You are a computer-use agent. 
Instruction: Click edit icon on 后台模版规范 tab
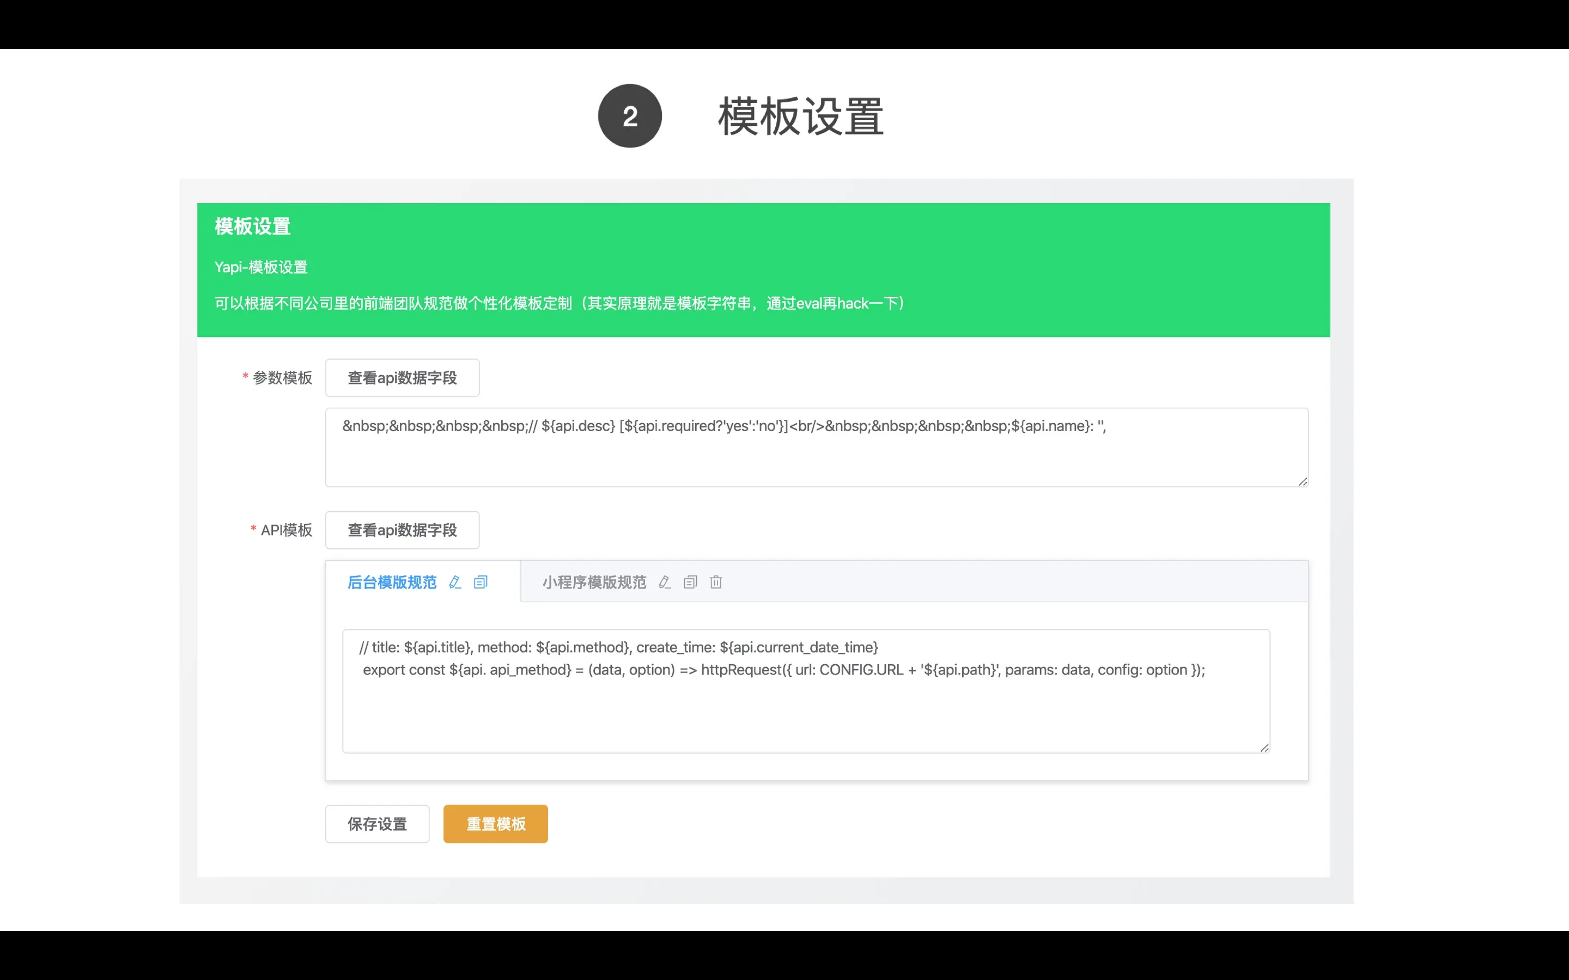(455, 582)
